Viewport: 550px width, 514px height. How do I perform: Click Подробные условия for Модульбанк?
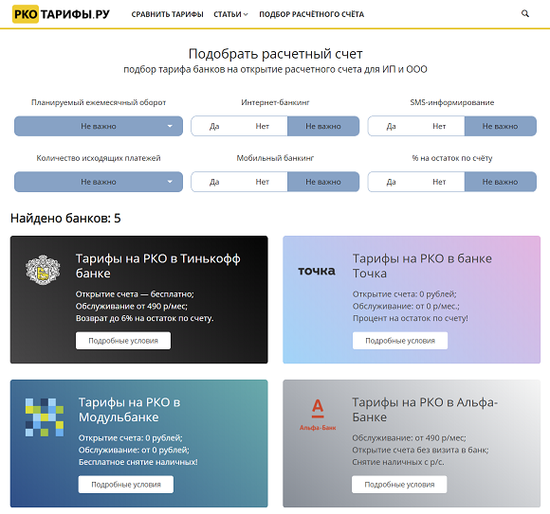pyautogui.click(x=126, y=485)
